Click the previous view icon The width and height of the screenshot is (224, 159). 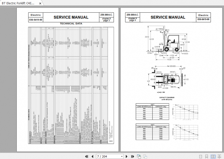point(139,156)
